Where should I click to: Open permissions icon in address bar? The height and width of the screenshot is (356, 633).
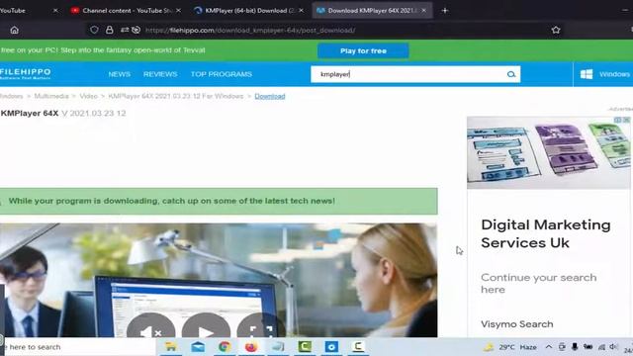(125, 30)
